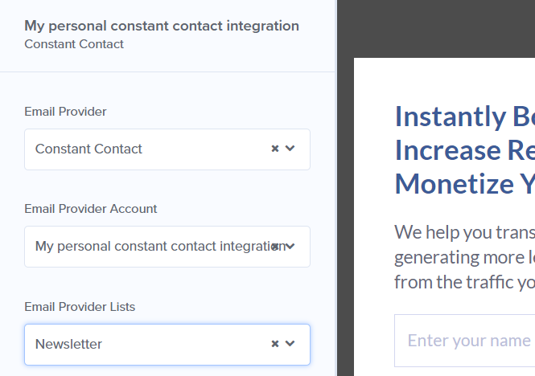Click the dark gray preview backdrop
The image size is (535, 376).
tap(434, 28)
